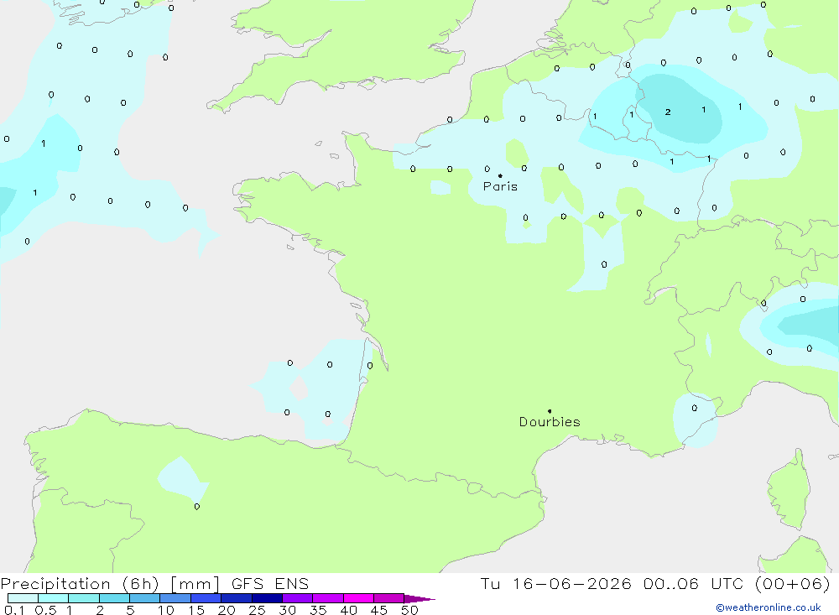Click the 25 legend scale label
This screenshot has width=839, height=615.
tap(257, 610)
